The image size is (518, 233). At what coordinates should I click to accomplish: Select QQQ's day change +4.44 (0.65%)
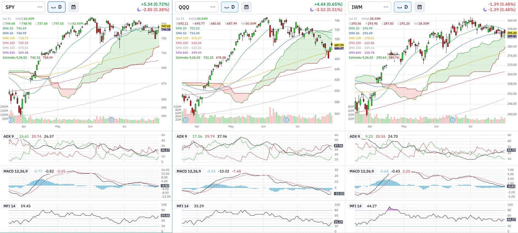[x=328, y=4]
